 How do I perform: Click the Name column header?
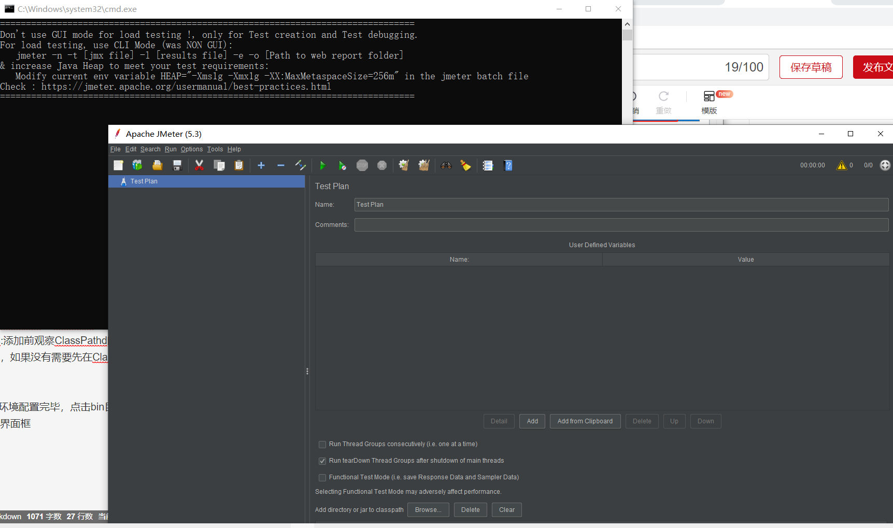459,260
